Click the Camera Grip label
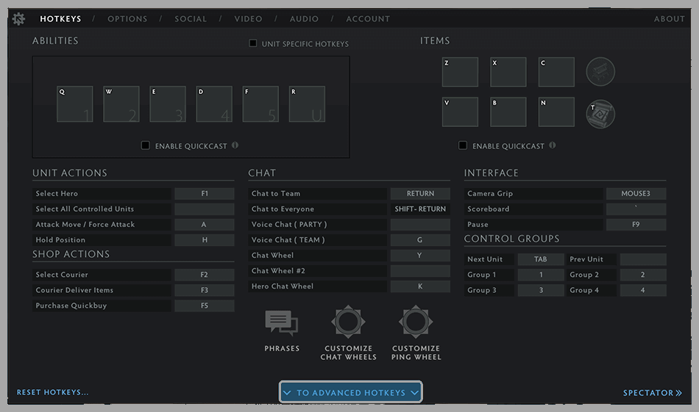This screenshot has width=699, height=412. (x=490, y=194)
